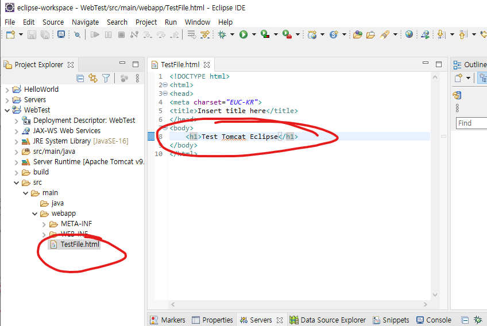
Task: Click the Step Into icon
Action: click(x=148, y=34)
